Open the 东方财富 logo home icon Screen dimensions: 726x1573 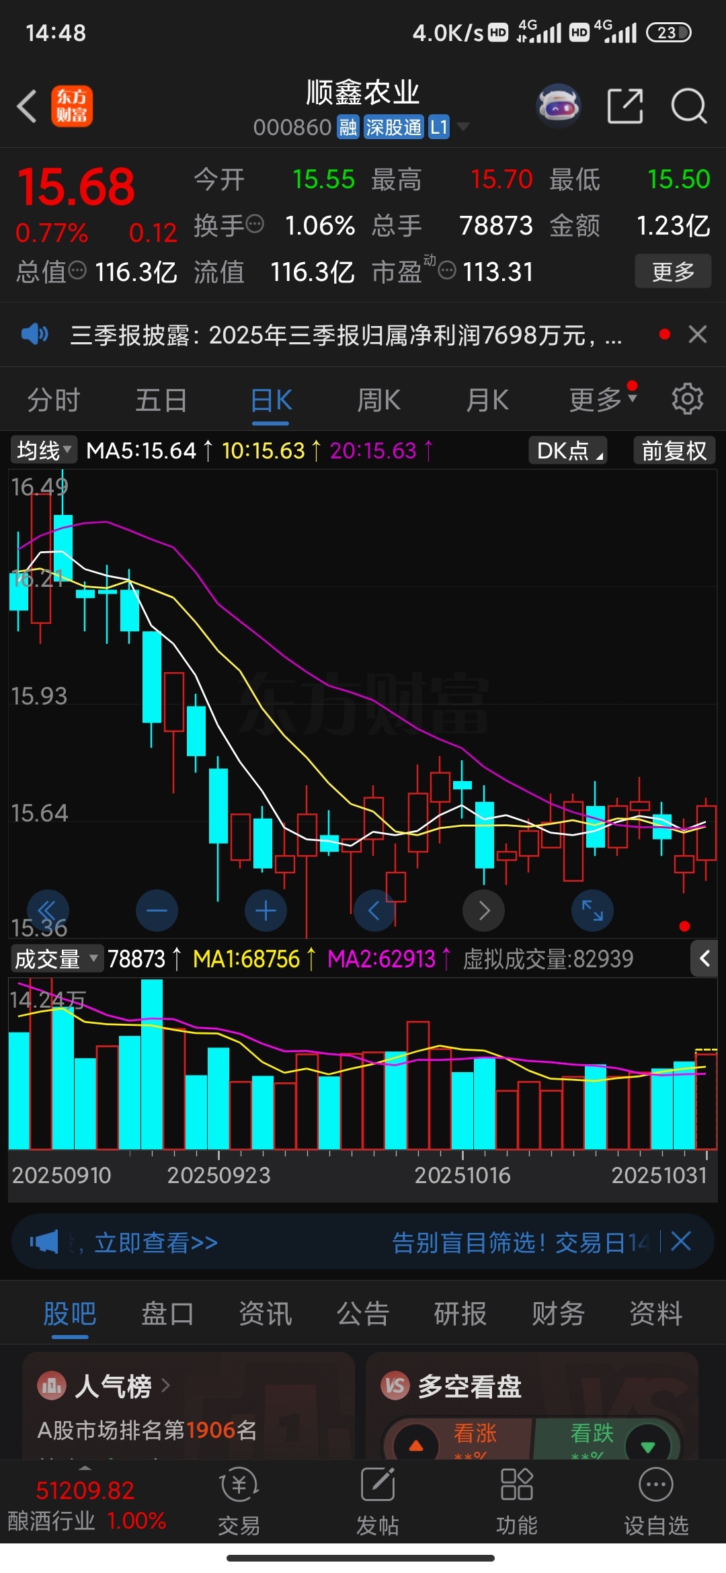tap(72, 106)
